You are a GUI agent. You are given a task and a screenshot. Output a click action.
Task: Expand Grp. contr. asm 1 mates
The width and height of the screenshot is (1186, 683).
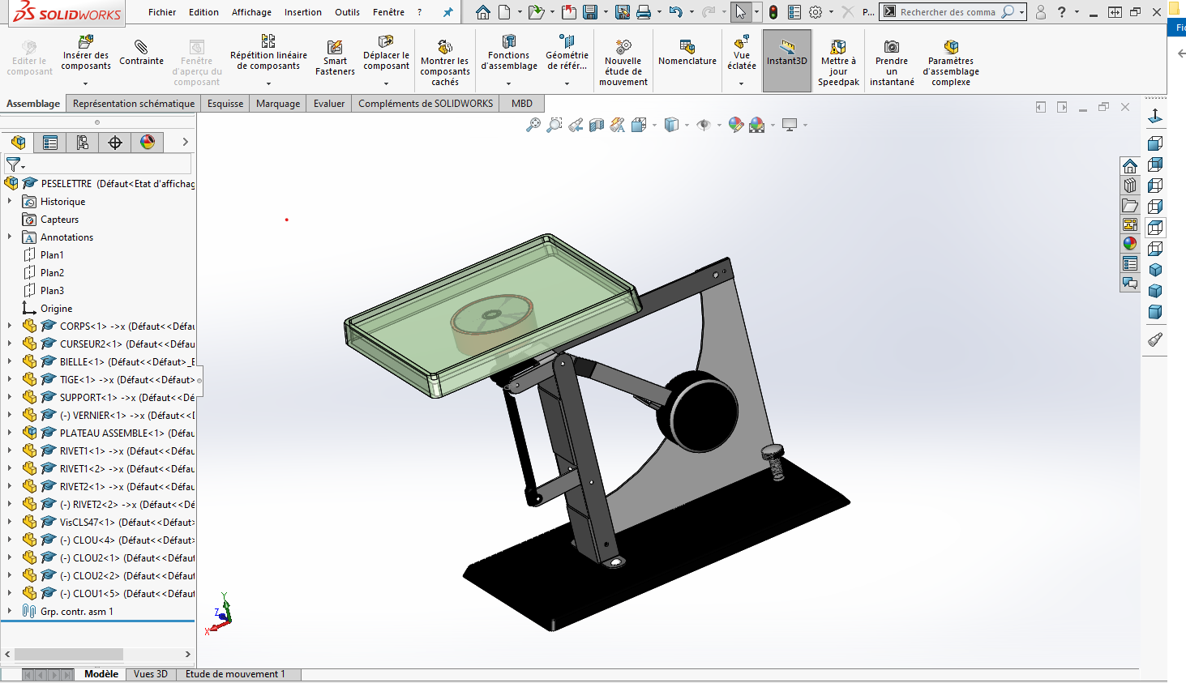[10, 611]
